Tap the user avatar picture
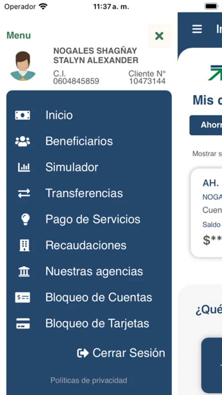This screenshot has width=222, height=395. 23,66
